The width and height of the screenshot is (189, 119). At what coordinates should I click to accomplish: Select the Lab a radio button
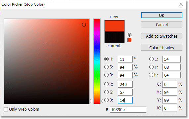point(151,67)
